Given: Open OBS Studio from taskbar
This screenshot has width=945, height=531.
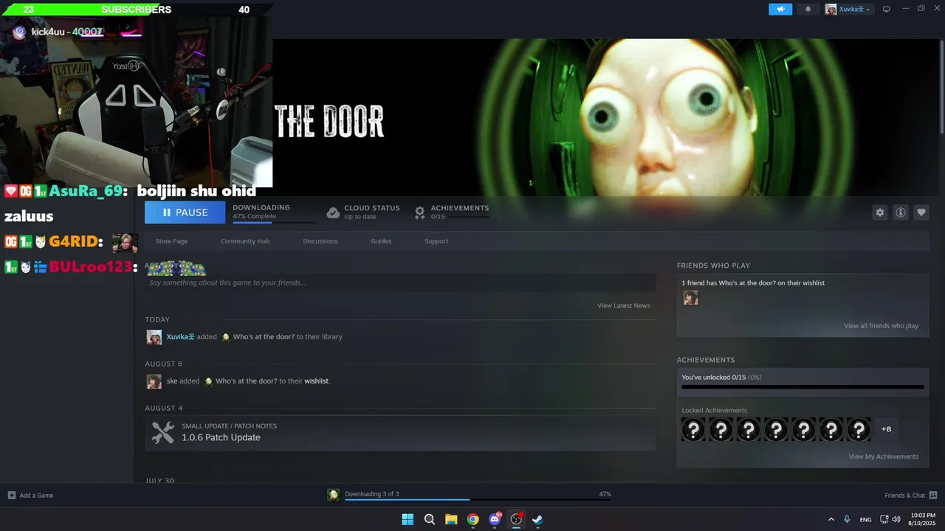Looking at the screenshot, I should point(517,519).
